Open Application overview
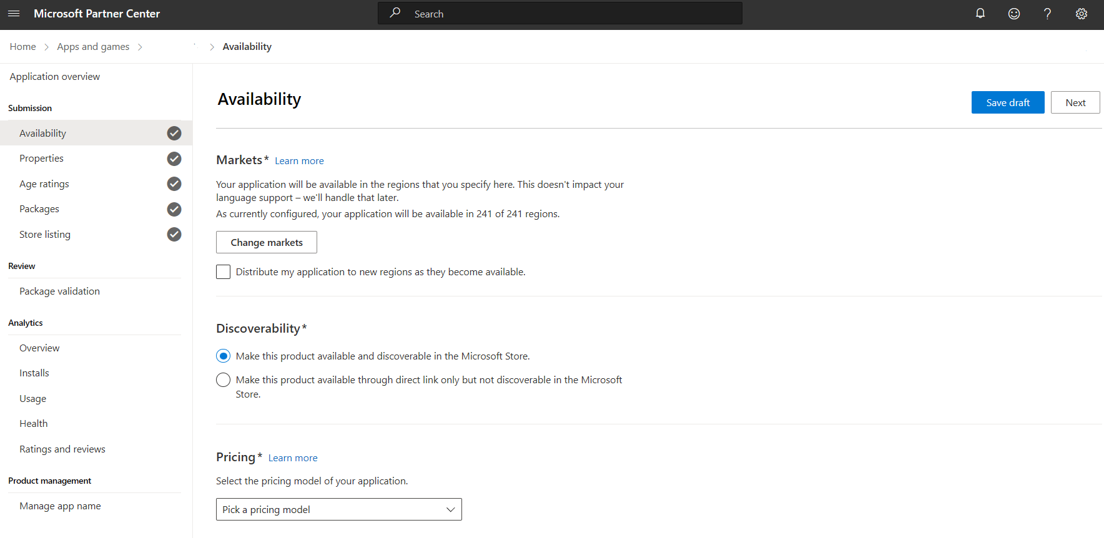Image resolution: width=1104 pixels, height=538 pixels. click(55, 77)
